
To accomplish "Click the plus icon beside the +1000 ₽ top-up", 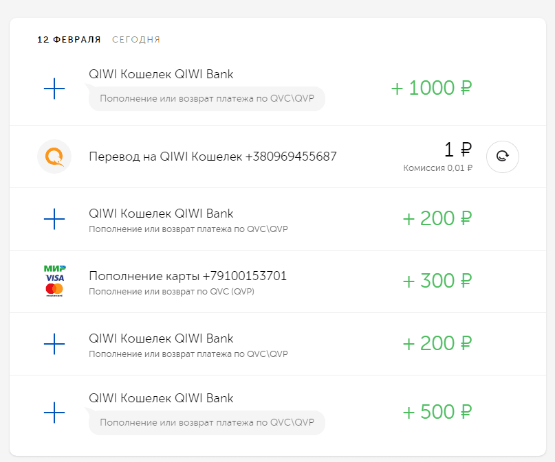I will click(x=54, y=88).
